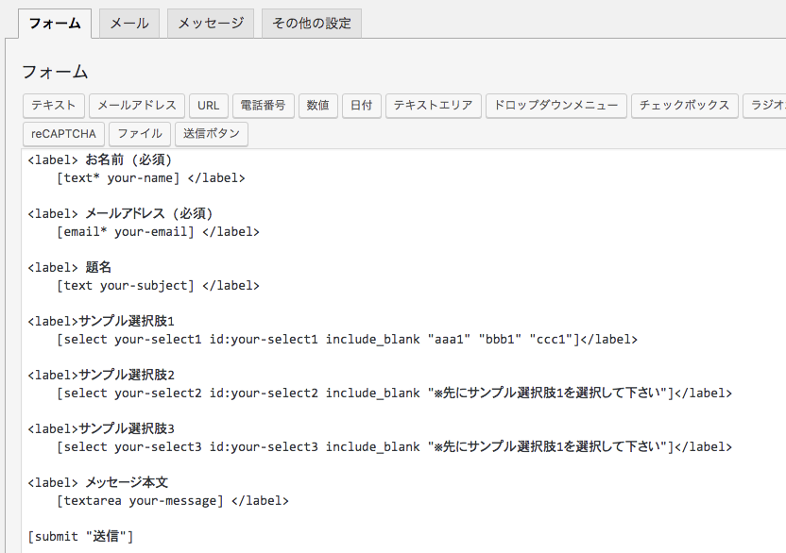
Task: Switch to the フォーム tab
Action: [x=55, y=24]
